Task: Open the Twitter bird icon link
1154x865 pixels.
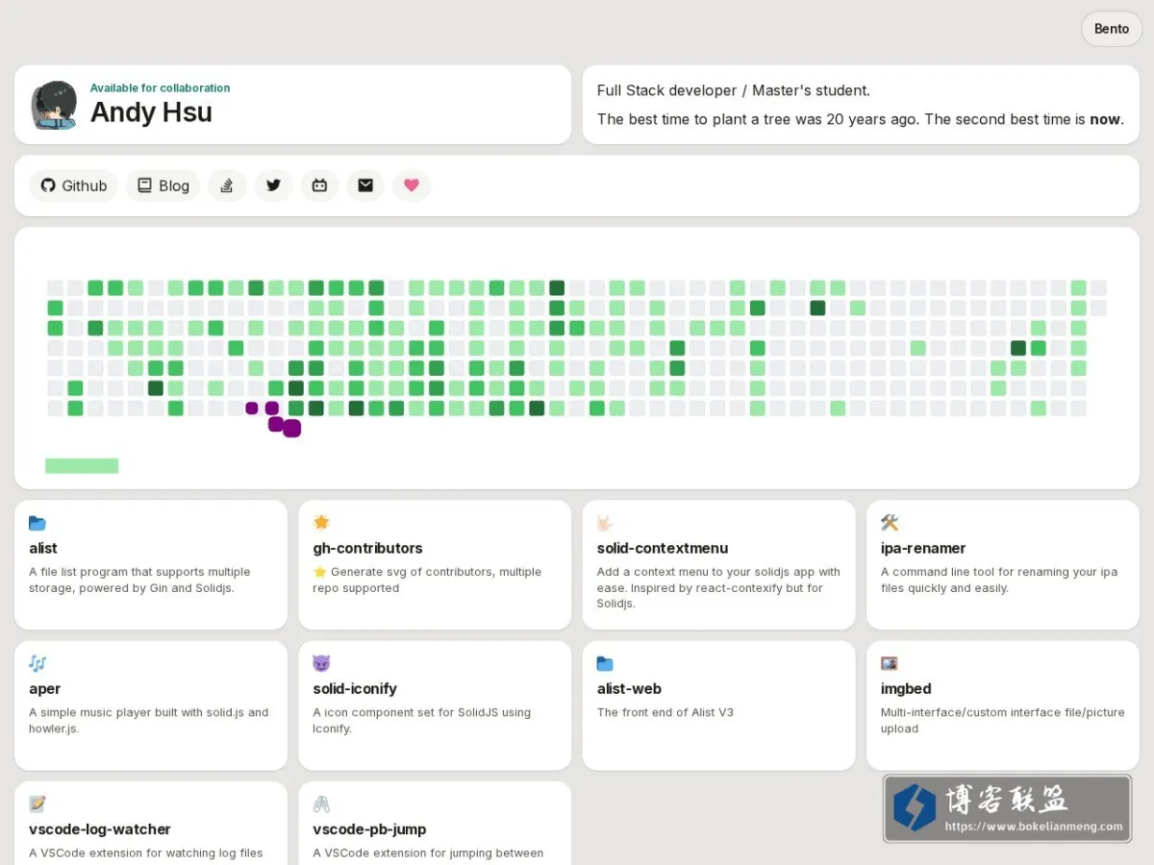Action: [273, 185]
